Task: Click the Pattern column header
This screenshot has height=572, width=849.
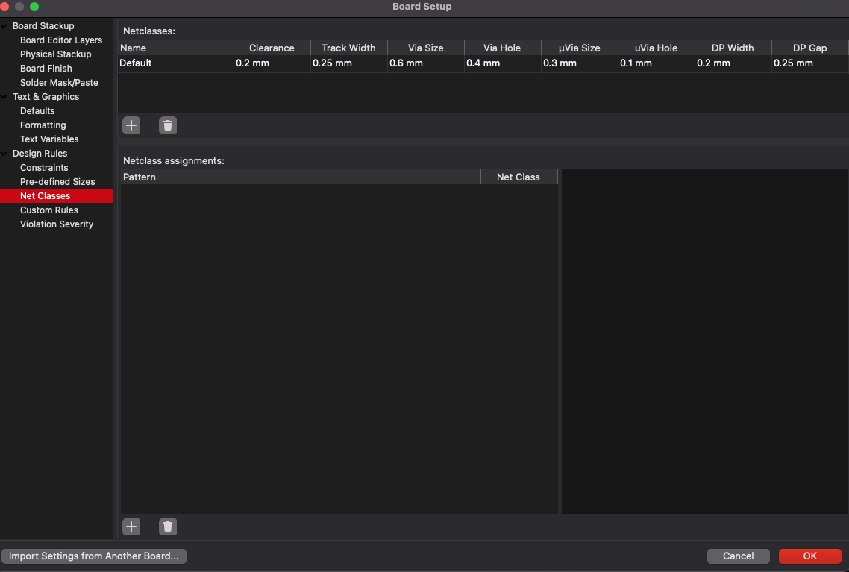Action: pos(301,177)
